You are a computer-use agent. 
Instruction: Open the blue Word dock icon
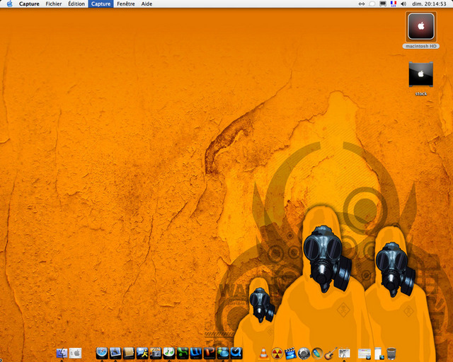pos(196,353)
